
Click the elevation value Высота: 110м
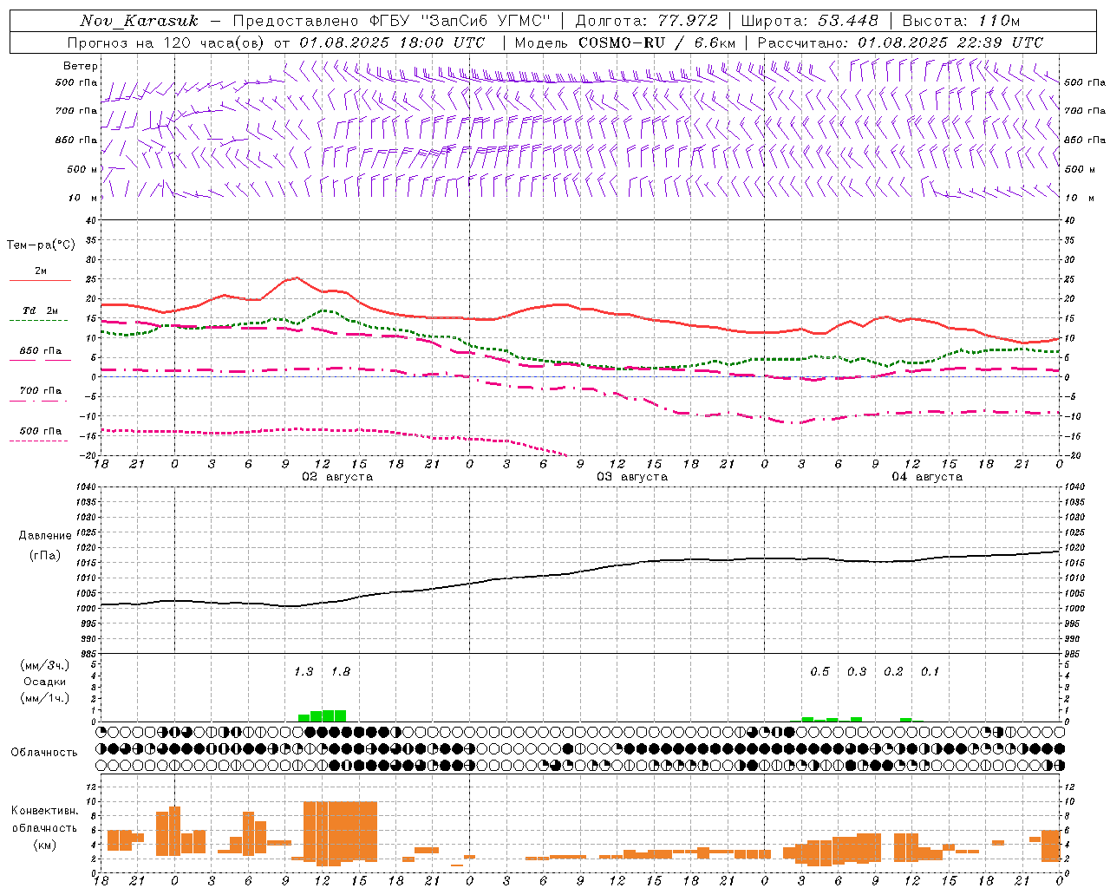click(x=961, y=21)
